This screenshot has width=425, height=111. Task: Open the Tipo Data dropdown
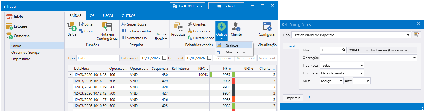click(117, 58)
